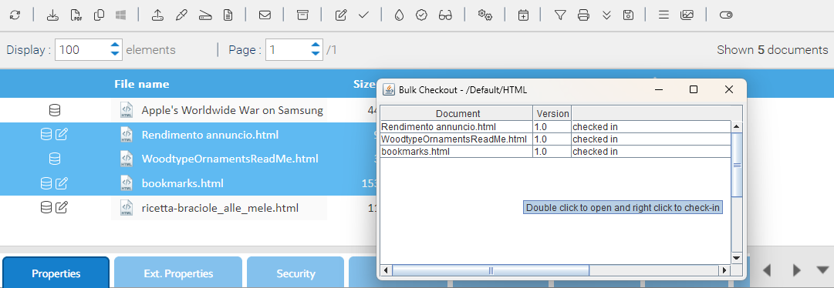Click the floppy disk save icon
The image size is (834, 288).
(x=628, y=15)
